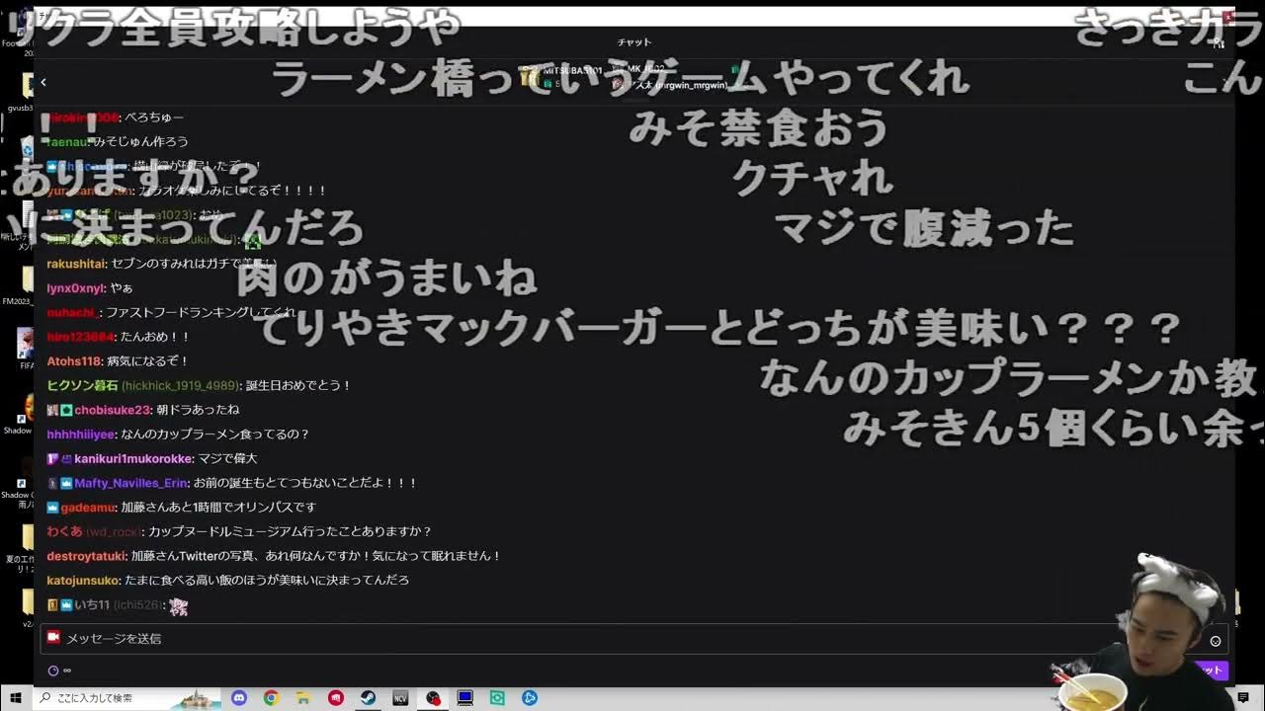Switch to the OBS recording app in taskbar
This screenshot has height=711, width=1265.
433,698
